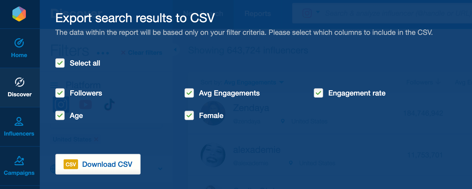Click the Clear filters link

point(142,53)
